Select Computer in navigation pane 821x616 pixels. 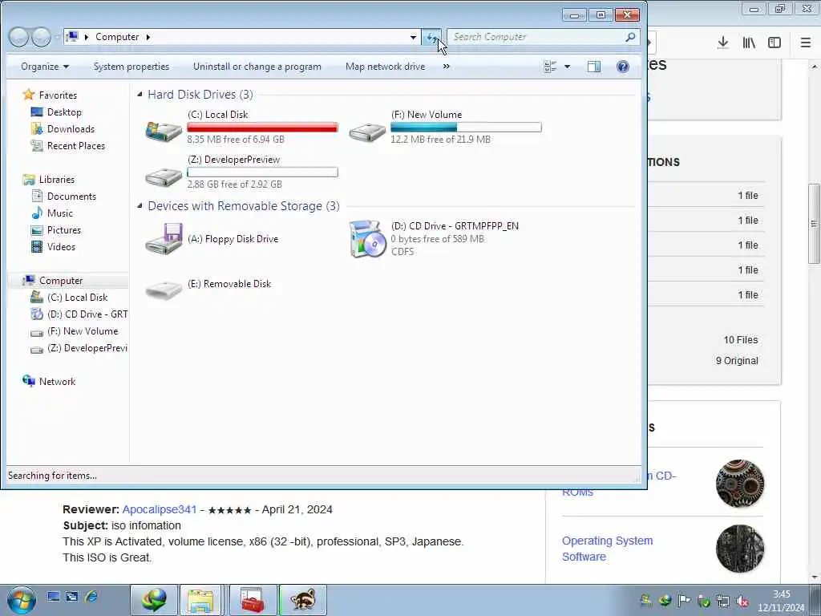61,280
